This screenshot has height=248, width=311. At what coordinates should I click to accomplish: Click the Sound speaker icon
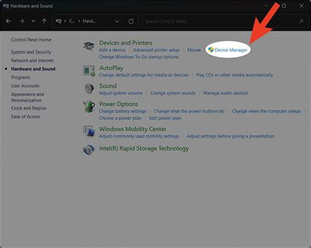pos(89,89)
